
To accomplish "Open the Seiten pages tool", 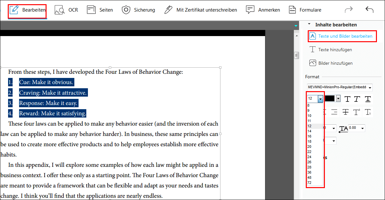I will [x=100, y=10].
